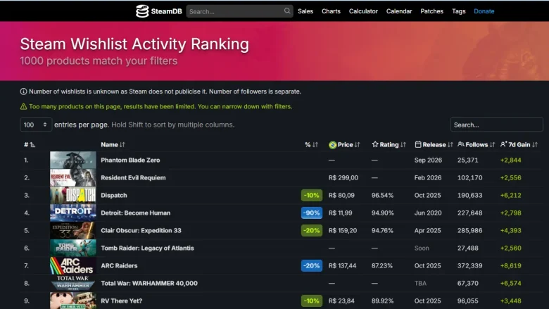Screen dimensions: 549x309
Task: Open Total War: WARHAMMER 40,000 link
Action: (149, 283)
